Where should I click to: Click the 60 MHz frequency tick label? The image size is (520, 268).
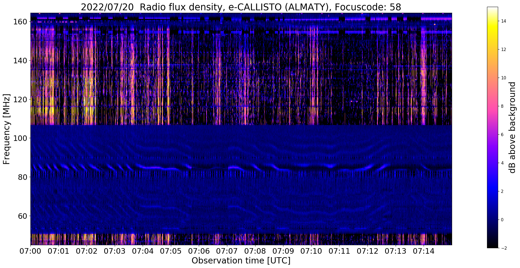pos(22,216)
